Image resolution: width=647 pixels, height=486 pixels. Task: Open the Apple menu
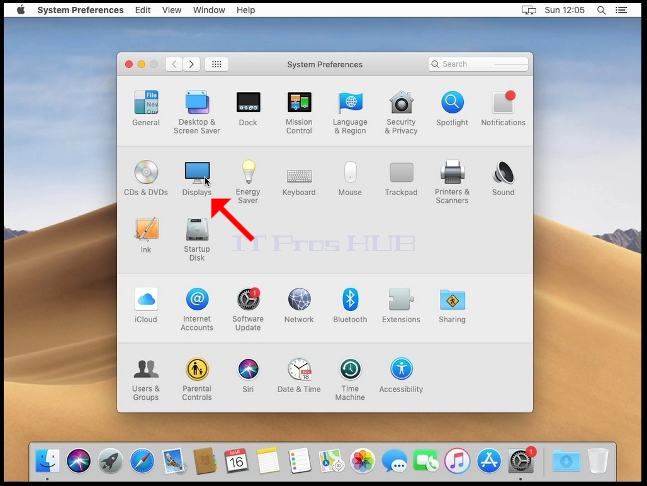(x=21, y=10)
